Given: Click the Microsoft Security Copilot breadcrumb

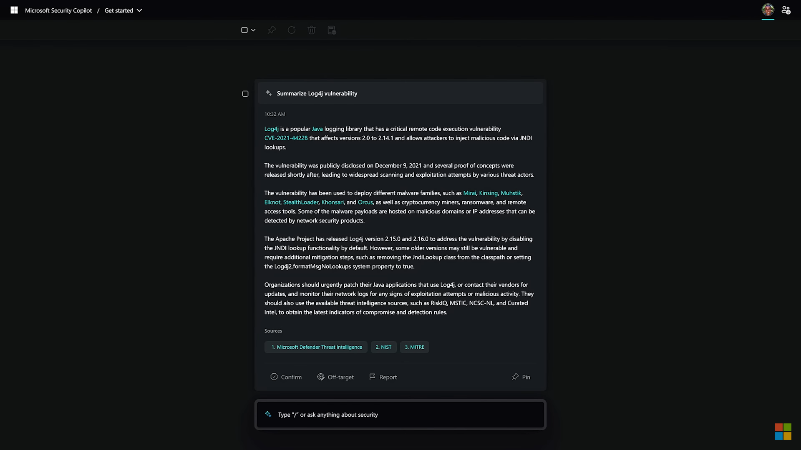Looking at the screenshot, I should click(x=58, y=10).
